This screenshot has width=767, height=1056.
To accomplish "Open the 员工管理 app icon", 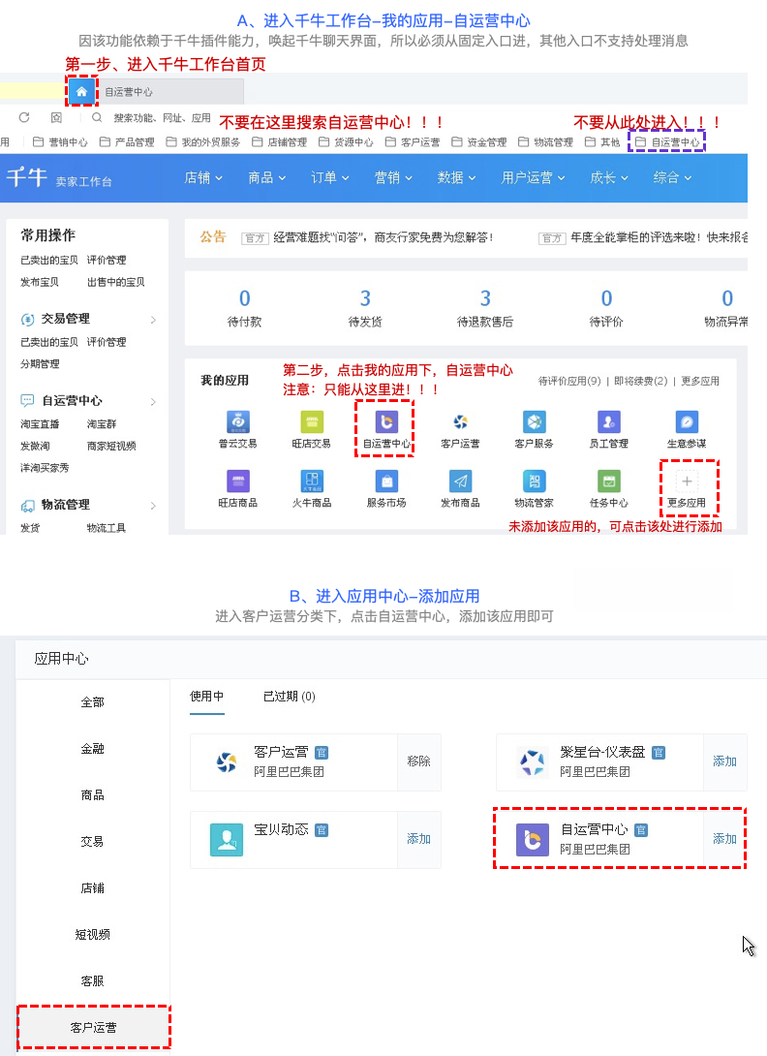I will click(609, 421).
